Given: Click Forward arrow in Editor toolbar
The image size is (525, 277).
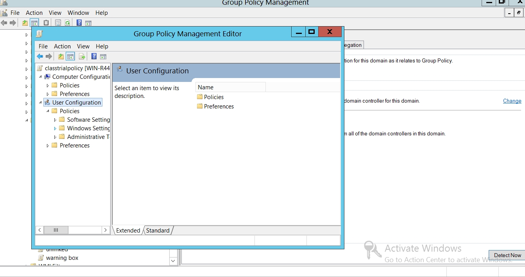Looking at the screenshot, I should click(48, 57).
